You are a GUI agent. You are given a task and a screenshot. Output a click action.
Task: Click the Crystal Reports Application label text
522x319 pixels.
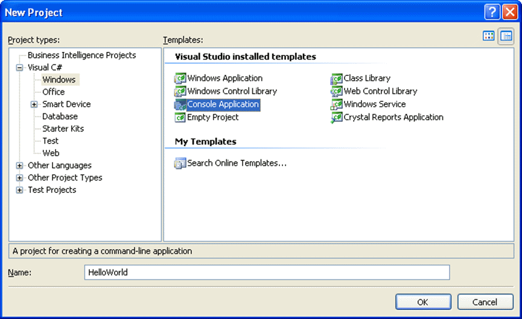point(393,118)
